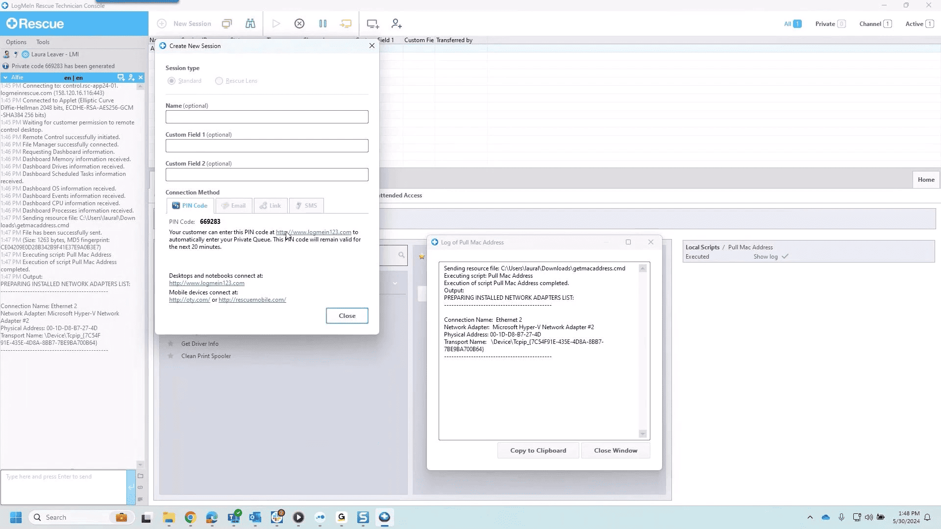The image size is (941, 529).
Task: Click the Home button
Action: point(926,180)
